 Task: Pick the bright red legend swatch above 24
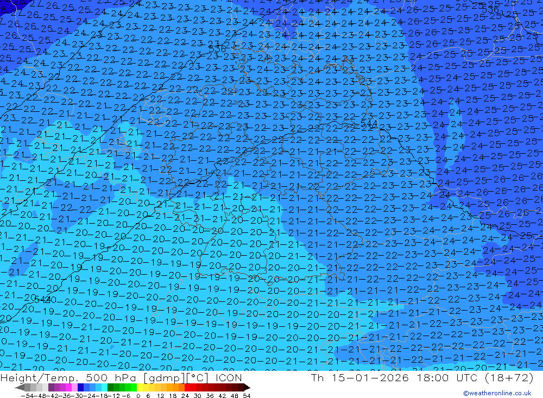187,388
